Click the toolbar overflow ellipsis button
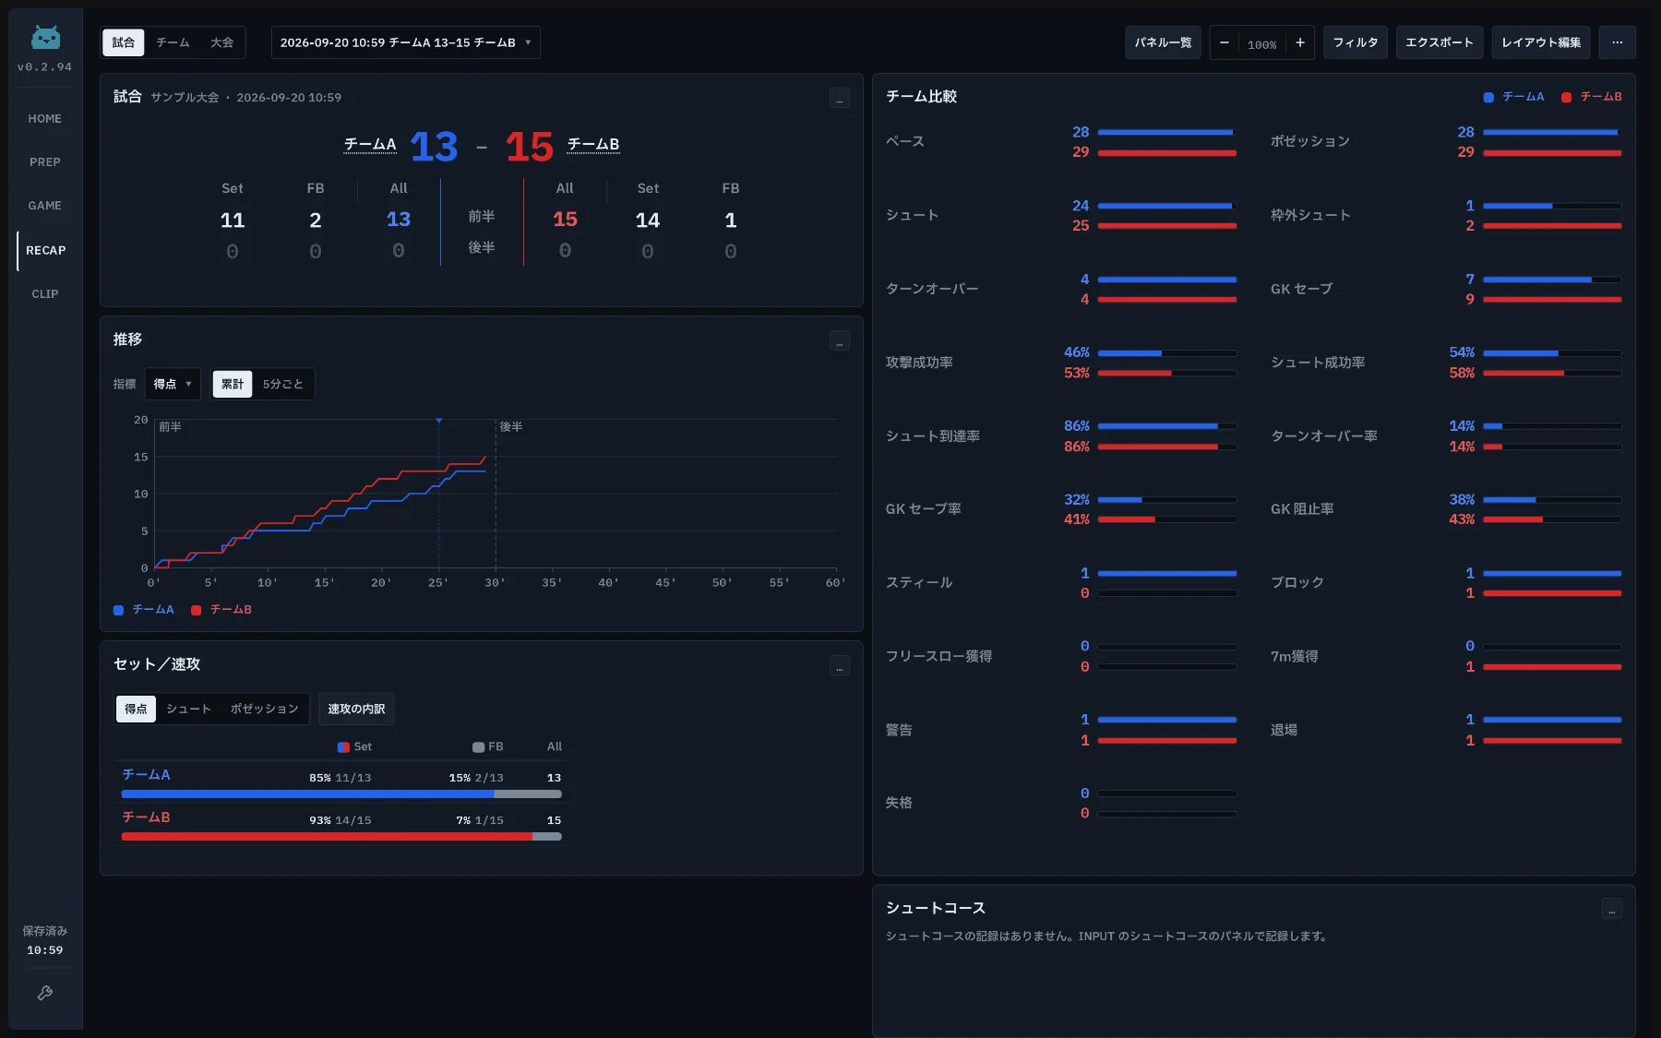Viewport: 1661px width, 1038px height. tap(1617, 42)
